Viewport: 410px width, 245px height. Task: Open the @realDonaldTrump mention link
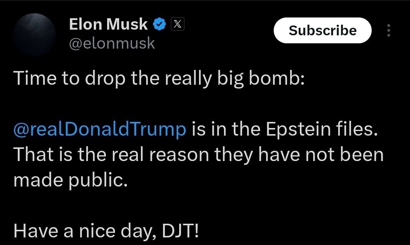click(100, 130)
